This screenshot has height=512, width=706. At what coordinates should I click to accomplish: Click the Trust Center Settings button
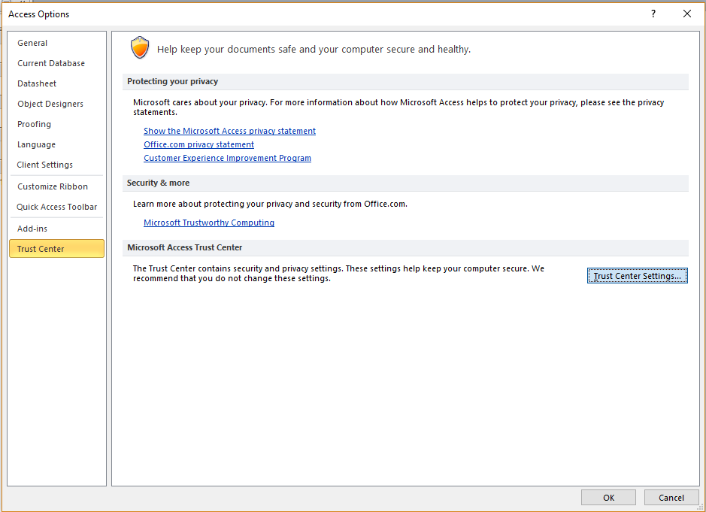pos(637,276)
